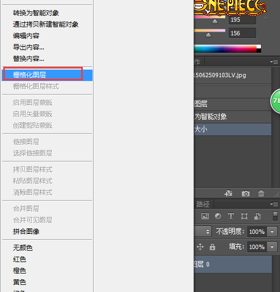Enable the adjustment layer filter icon
This screenshot has width=280, height=292.
click(218, 216)
